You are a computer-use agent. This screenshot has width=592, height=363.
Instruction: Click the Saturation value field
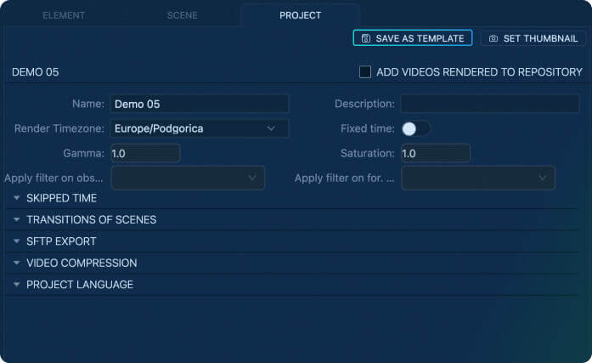[435, 153]
